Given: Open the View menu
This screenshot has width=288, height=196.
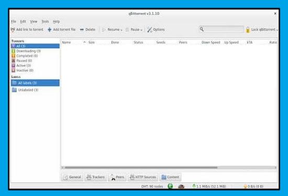Looking at the screenshot, I should tap(34, 21).
